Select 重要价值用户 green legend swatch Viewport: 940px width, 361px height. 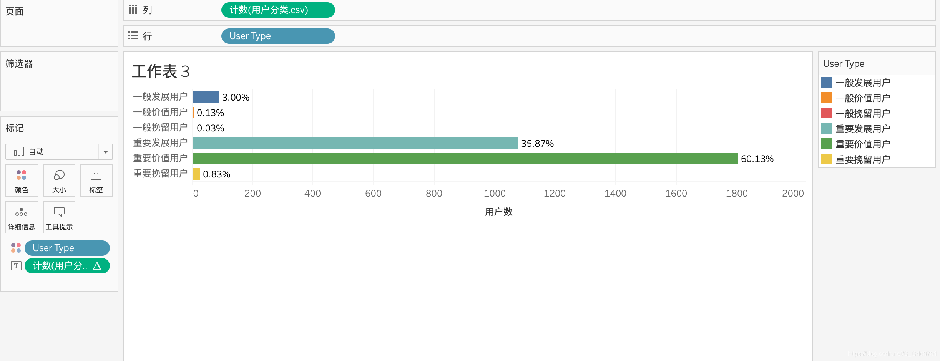[x=826, y=144]
